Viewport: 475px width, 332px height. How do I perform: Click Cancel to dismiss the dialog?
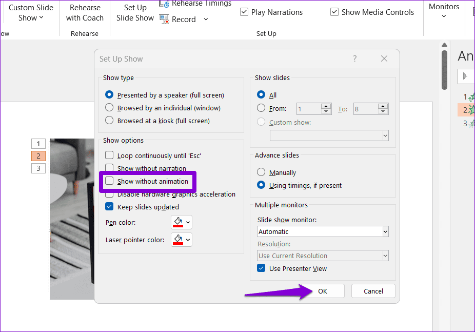coord(373,291)
